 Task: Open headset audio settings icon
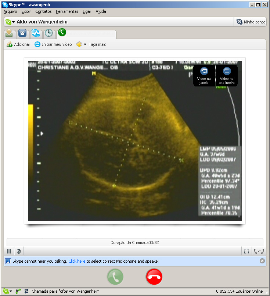click(x=247, y=251)
